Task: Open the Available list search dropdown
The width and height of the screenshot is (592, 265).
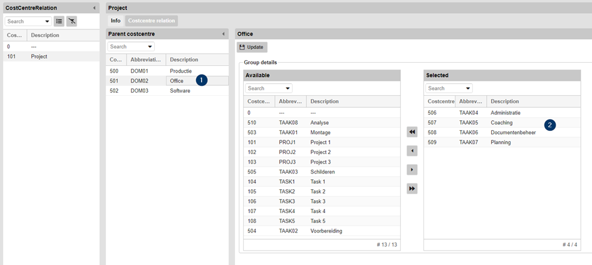Action: 287,88
